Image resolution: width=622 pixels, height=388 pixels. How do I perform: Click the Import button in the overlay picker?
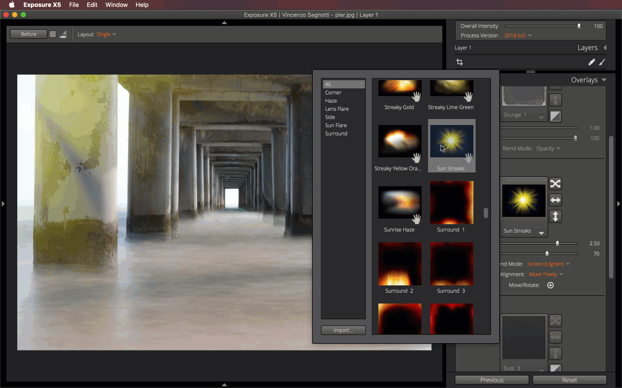pos(343,330)
